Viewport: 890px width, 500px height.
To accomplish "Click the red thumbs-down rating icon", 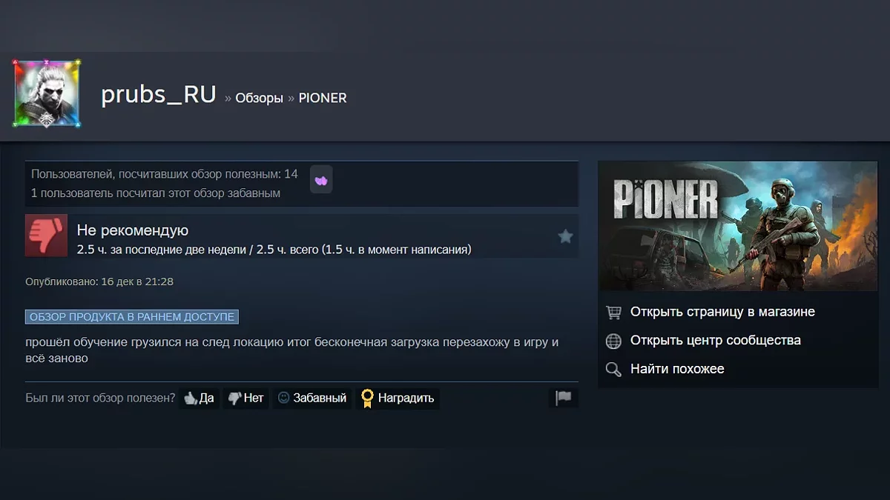I will [46, 236].
